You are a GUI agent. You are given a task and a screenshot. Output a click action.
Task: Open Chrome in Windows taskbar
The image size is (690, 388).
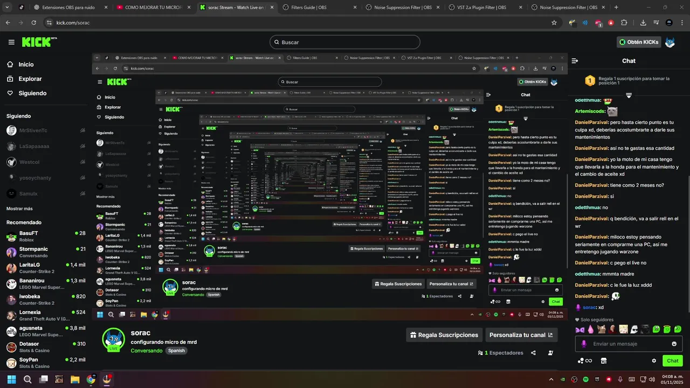click(x=91, y=379)
